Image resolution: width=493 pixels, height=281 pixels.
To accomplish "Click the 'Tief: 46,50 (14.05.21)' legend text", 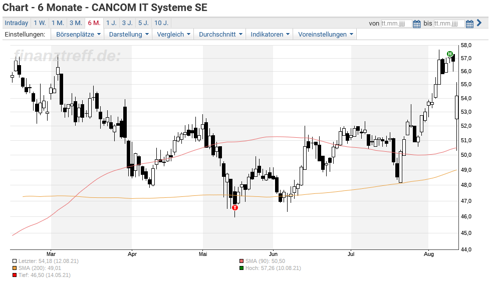I will pyautogui.click(x=44, y=275).
